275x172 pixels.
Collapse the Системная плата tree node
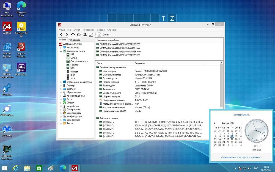(x=61, y=51)
